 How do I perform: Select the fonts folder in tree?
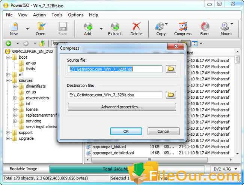pyautogui.click(x=30, y=69)
